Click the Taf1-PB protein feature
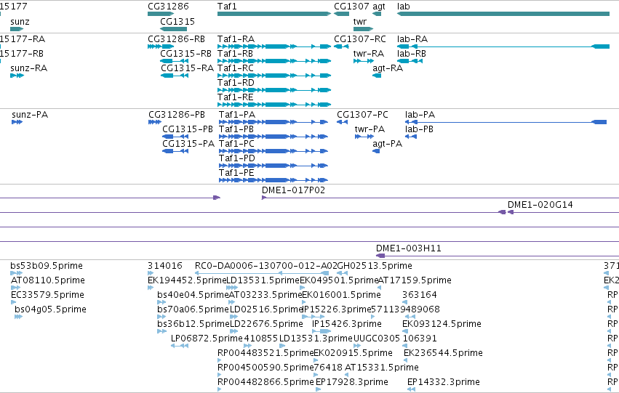 (273, 137)
